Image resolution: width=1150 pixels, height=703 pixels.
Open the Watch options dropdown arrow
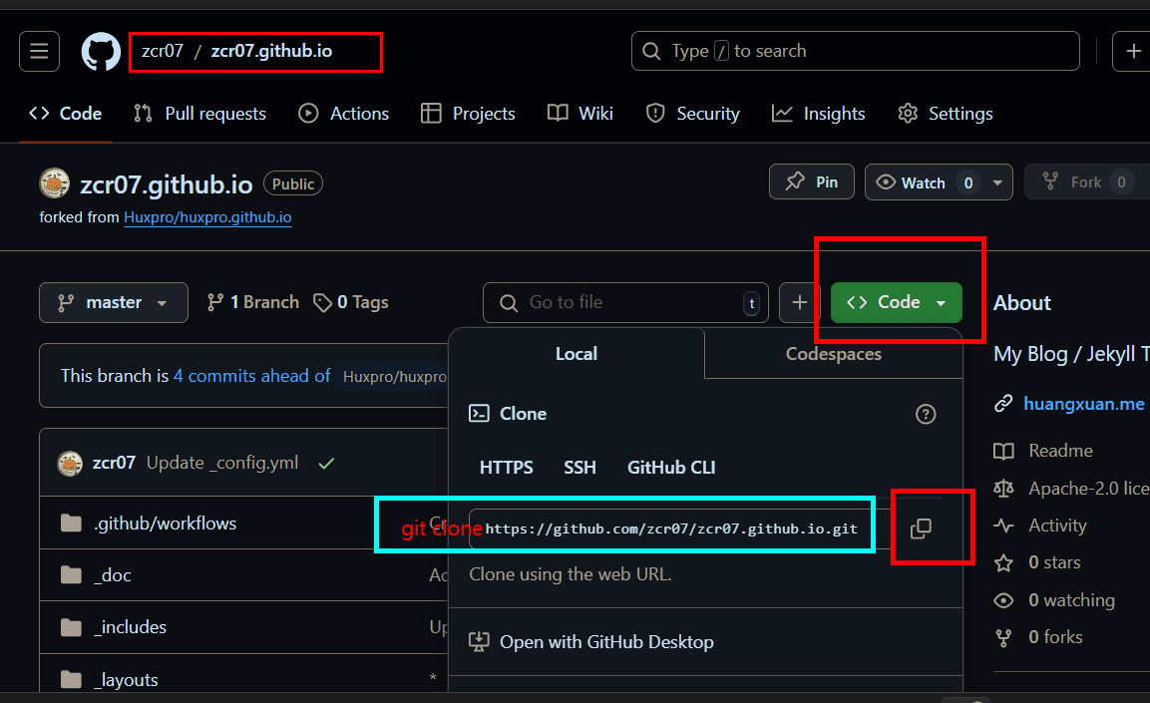point(997,182)
